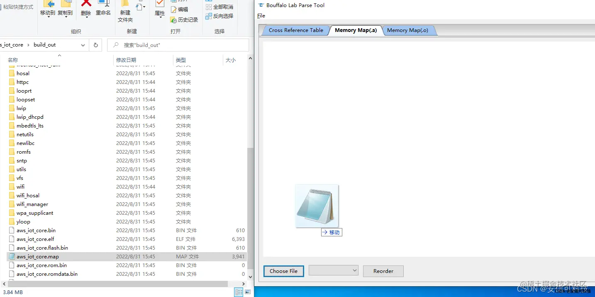
Task: Click the Reorder button
Action: (383, 271)
